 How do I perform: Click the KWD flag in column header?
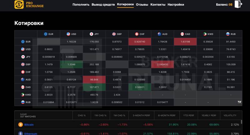(x=205, y=34)
